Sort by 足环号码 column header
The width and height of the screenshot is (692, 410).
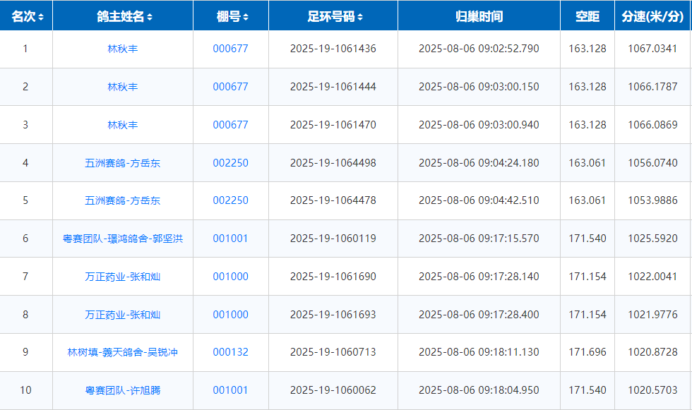click(x=334, y=16)
